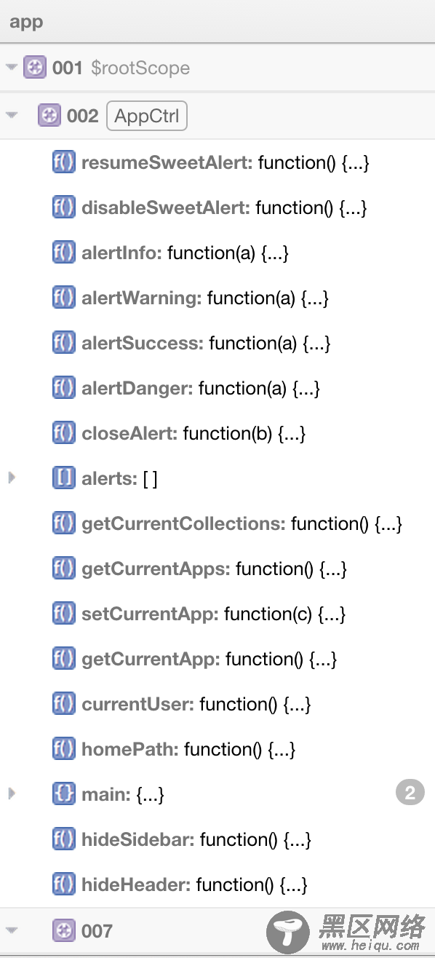
Task: Select the app header label
Action: click(x=26, y=22)
